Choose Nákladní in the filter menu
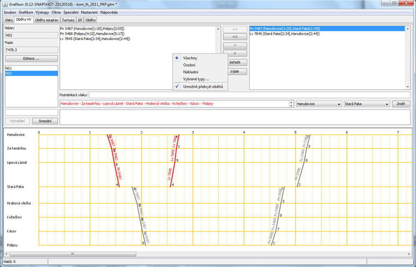 [x=200, y=72]
